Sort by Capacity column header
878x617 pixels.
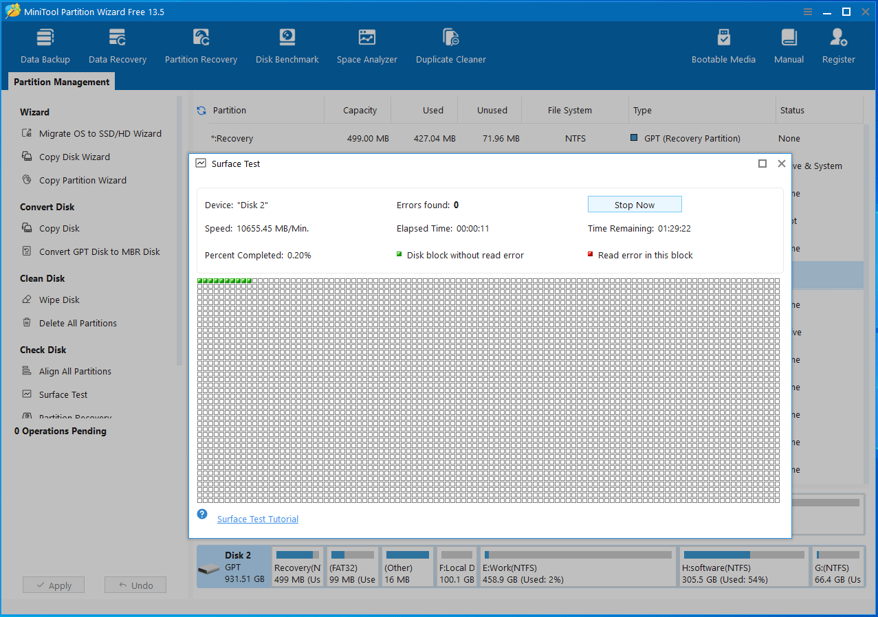[360, 110]
